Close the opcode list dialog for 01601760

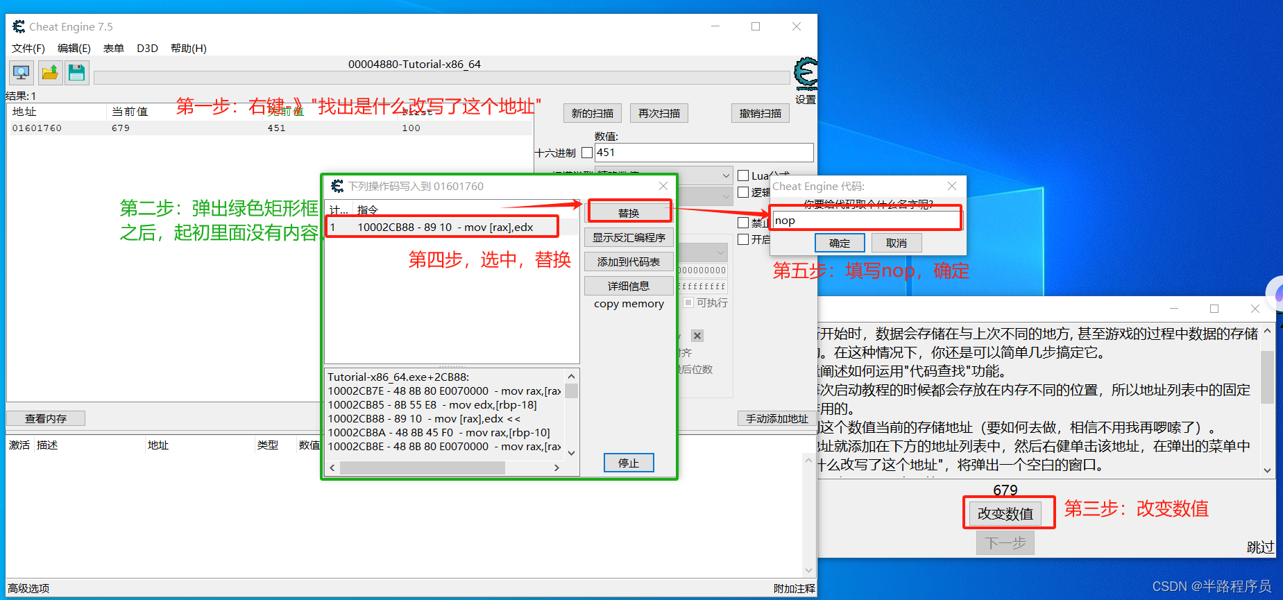tap(663, 186)
